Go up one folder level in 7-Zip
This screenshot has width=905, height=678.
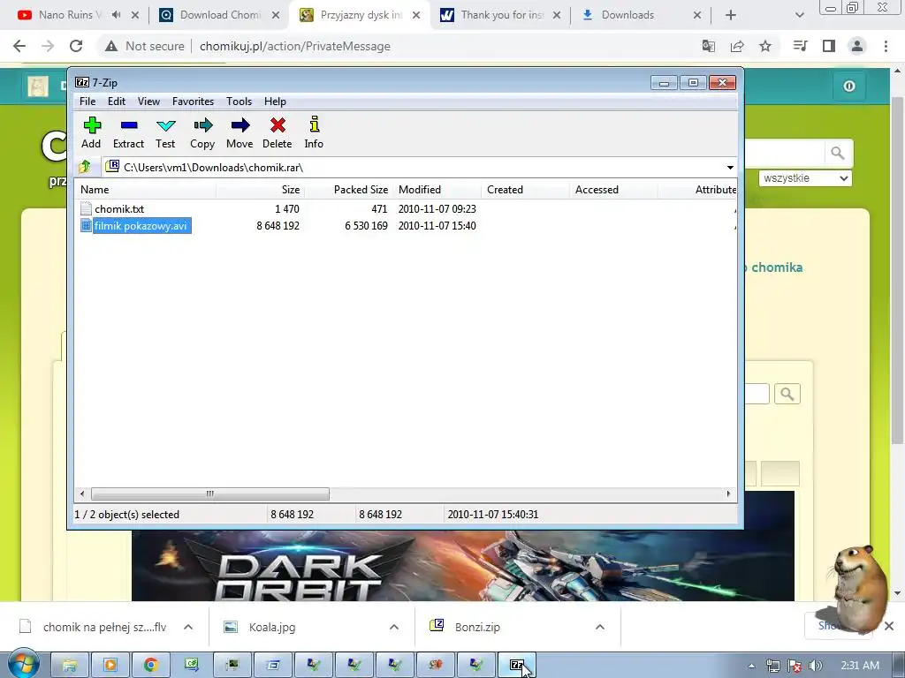tap(85, 167)
